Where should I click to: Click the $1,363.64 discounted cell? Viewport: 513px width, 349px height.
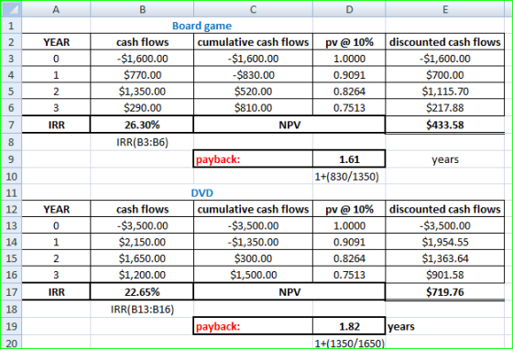click(445, 258)
